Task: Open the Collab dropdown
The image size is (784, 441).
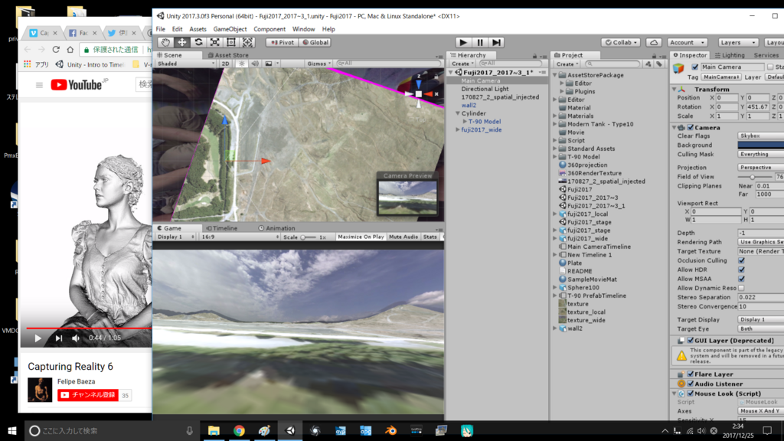Action: coord(620,43)
